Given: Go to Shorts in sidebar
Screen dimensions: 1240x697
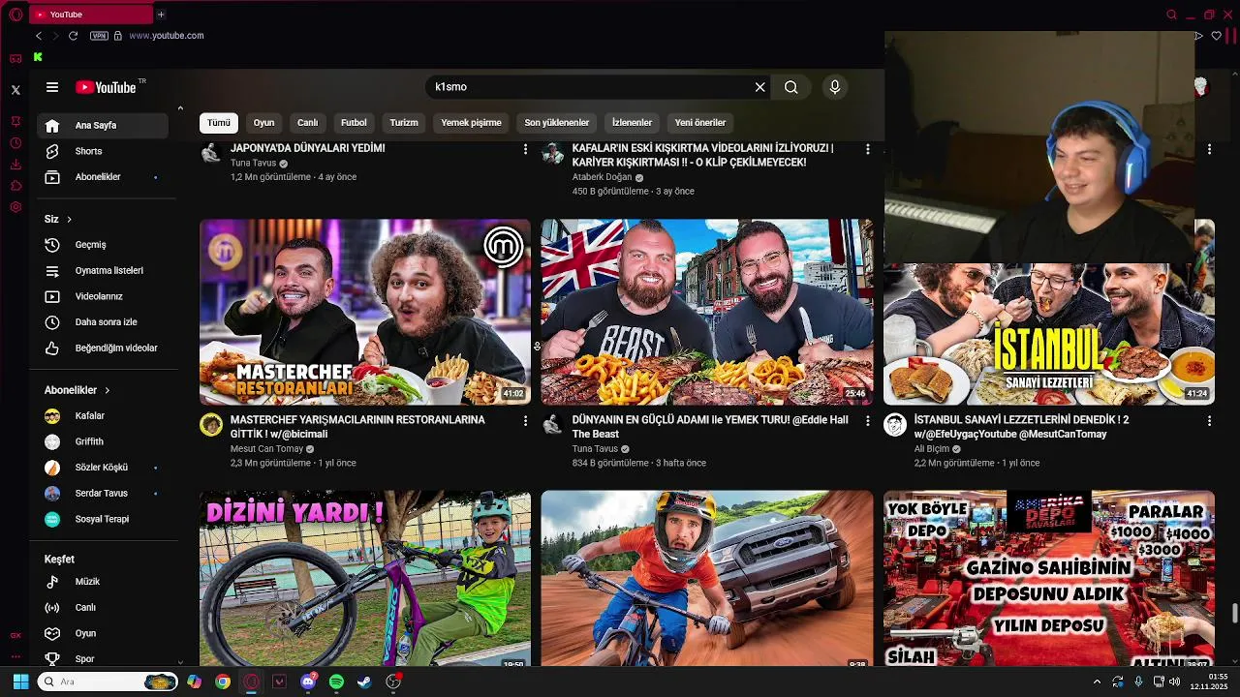Looking at the screenshot, I should point(103,151).
